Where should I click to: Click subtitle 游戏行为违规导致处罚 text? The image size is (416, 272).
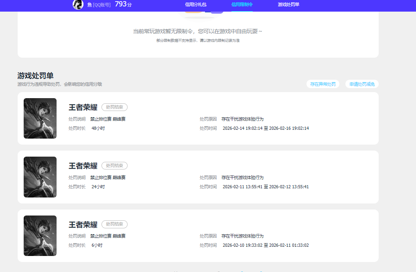pos(60,84)
